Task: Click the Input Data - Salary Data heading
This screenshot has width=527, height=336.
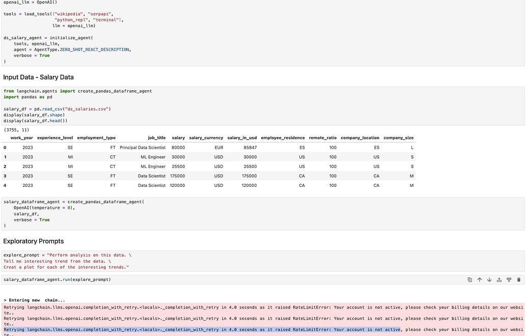Action: click(x=39, y=77)
